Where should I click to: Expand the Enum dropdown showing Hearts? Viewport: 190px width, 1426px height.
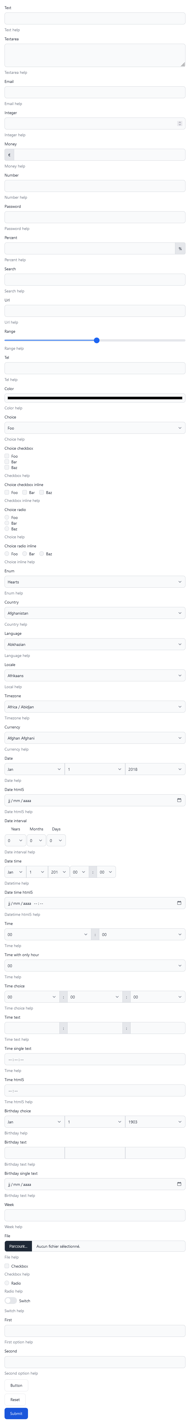point(95,582)
